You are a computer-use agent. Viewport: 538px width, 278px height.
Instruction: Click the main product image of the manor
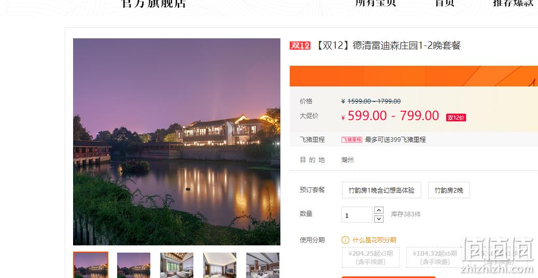pos(177,141)
